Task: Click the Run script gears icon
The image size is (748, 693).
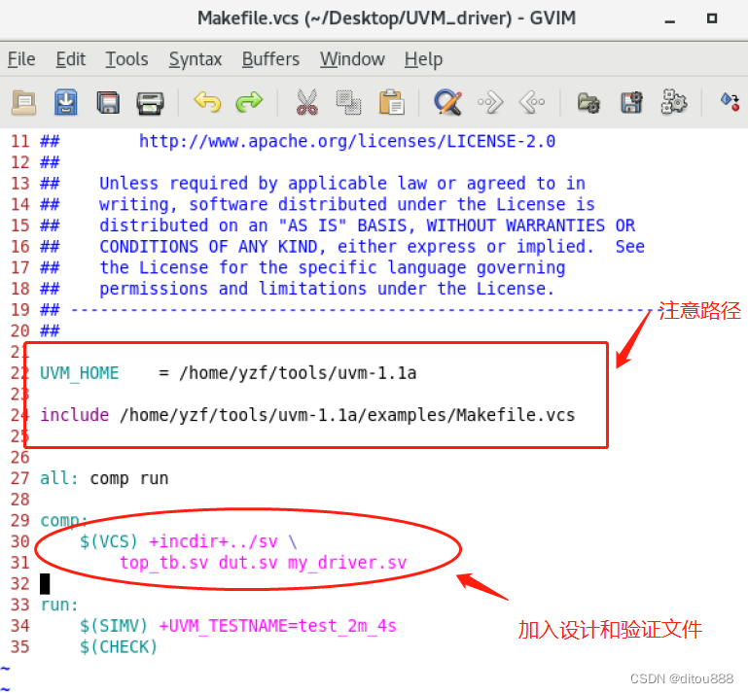Action: point(673,102)
